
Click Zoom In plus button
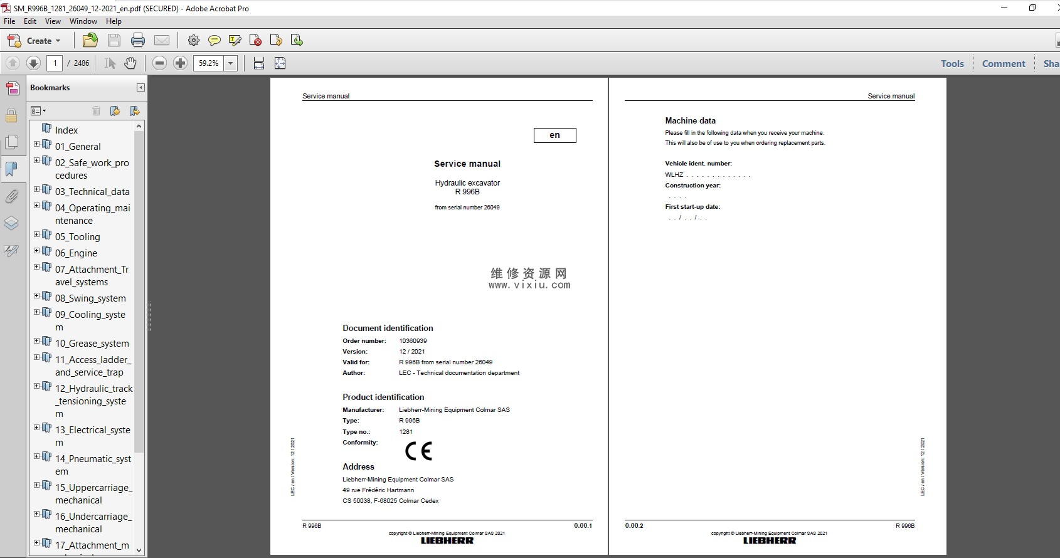point(180,63)
